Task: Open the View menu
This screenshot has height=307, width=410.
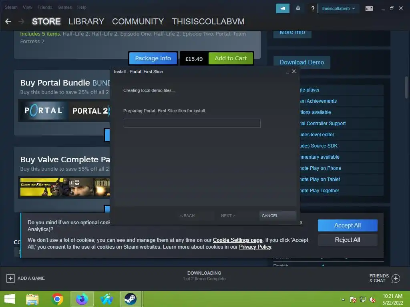Action: pos(28,7)
